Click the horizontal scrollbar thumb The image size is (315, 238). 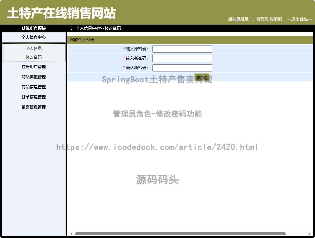tap(180, 234)
